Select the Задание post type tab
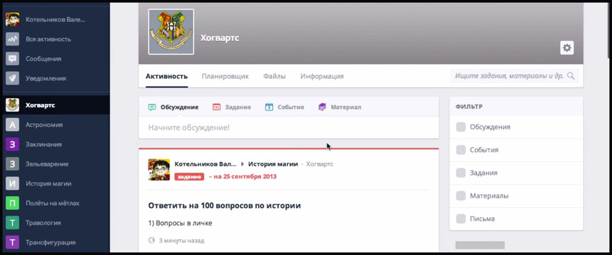 click(232, 107)
